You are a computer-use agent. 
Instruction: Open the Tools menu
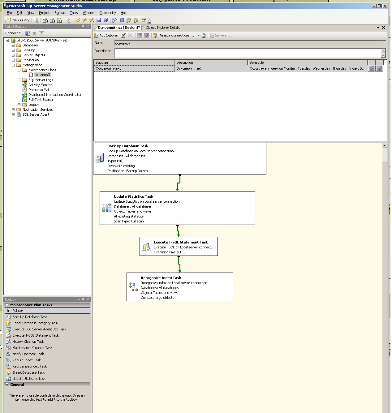pos(74,13)
